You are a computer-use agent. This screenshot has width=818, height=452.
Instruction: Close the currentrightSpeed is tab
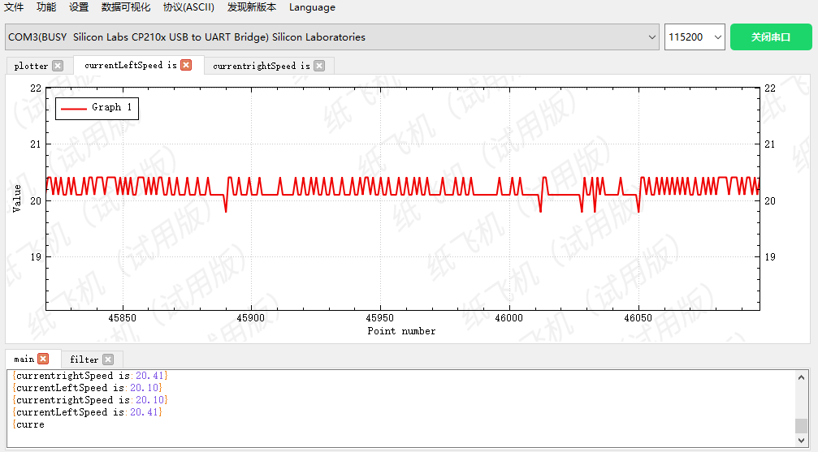pos(319,66)
